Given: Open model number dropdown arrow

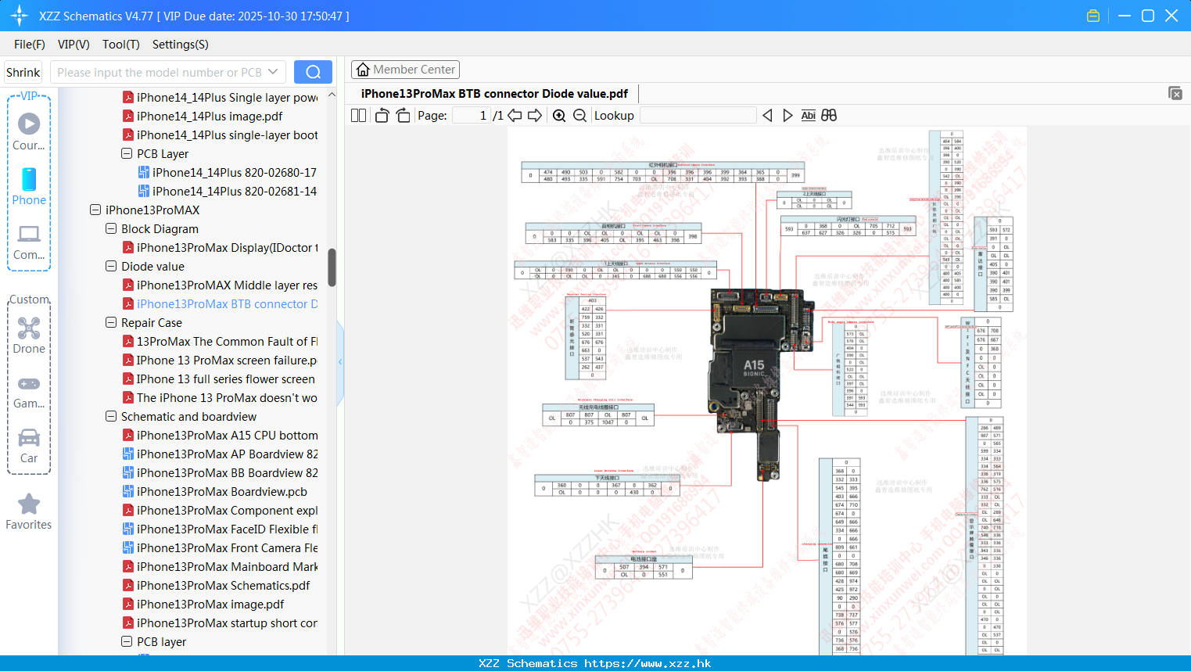Looking at the screenshot, I should [273, 72].
